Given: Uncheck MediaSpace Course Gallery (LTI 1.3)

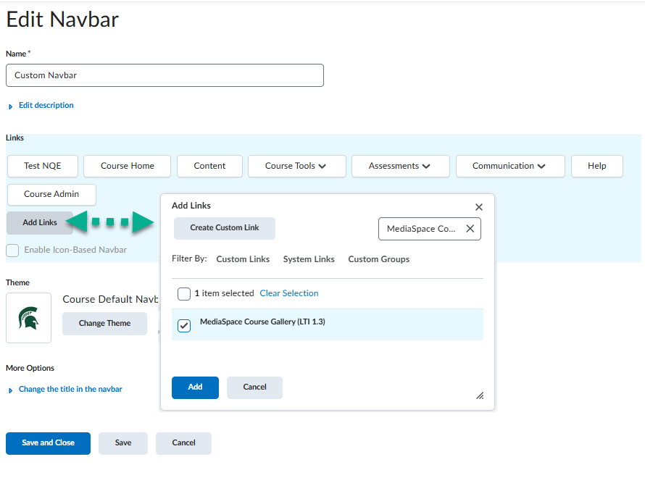Looking at the screenshot, I should coord(184,326).
